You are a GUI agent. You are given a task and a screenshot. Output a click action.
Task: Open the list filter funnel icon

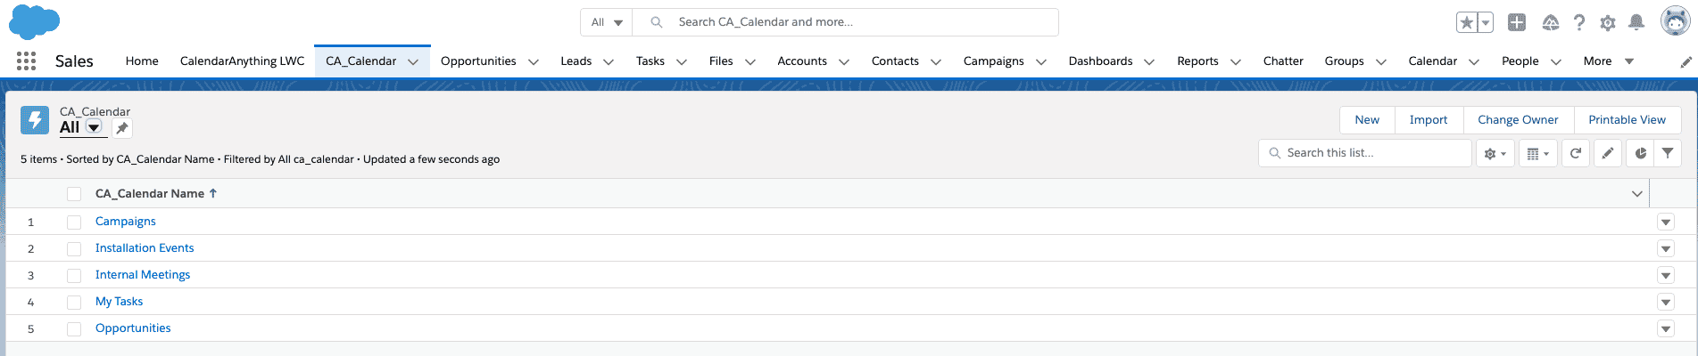(1668, 154)
